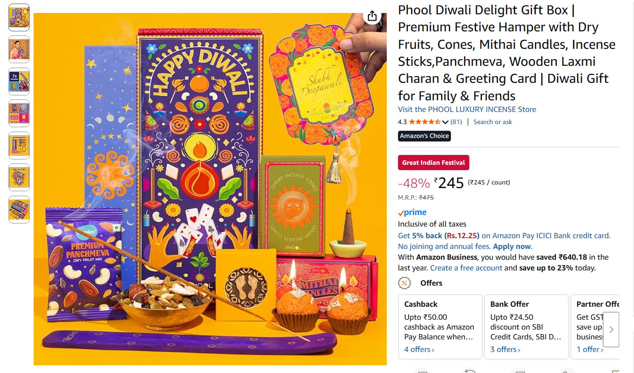Select the third thumbnail showing 7+
634x373 pixels.
[19, 81]
